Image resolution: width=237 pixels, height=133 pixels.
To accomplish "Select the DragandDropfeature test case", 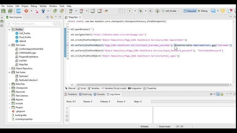I will [x=29, y=57].
